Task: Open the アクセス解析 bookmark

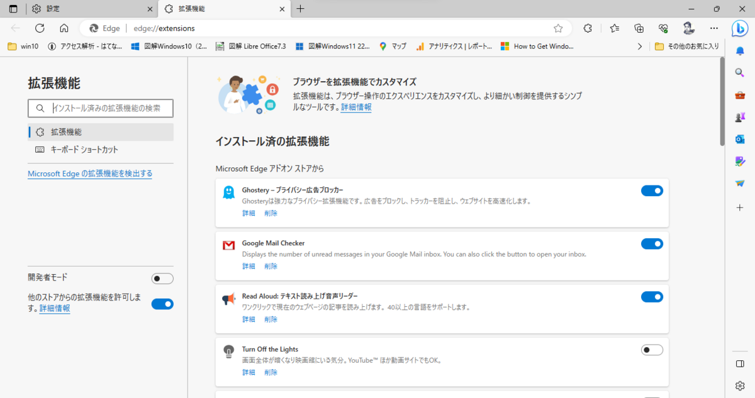Action: point(85,46)
